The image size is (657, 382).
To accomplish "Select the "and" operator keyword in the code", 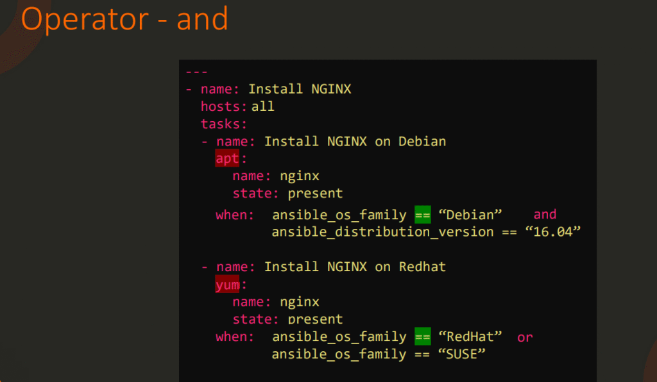I will click(x=545, y=215).
